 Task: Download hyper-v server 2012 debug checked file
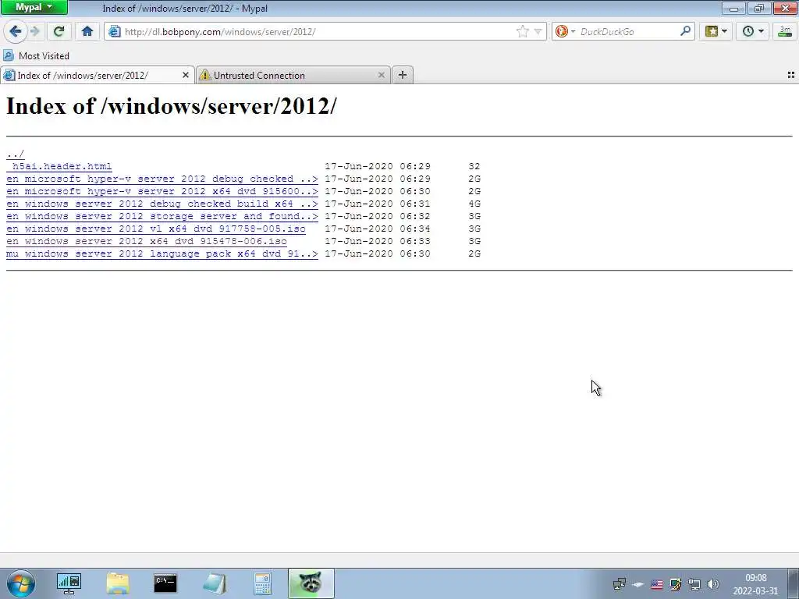(162, 179)
